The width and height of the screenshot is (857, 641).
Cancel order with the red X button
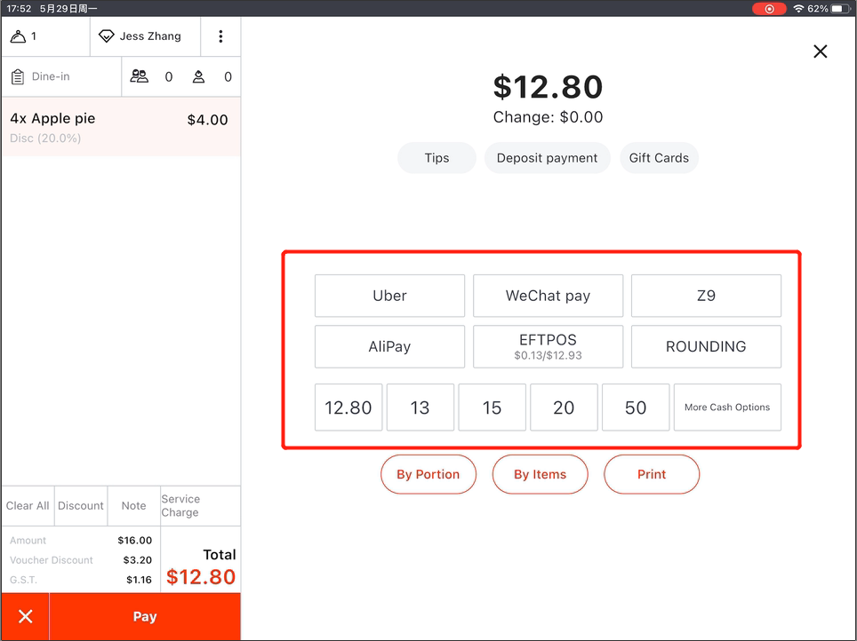[25, 617]
